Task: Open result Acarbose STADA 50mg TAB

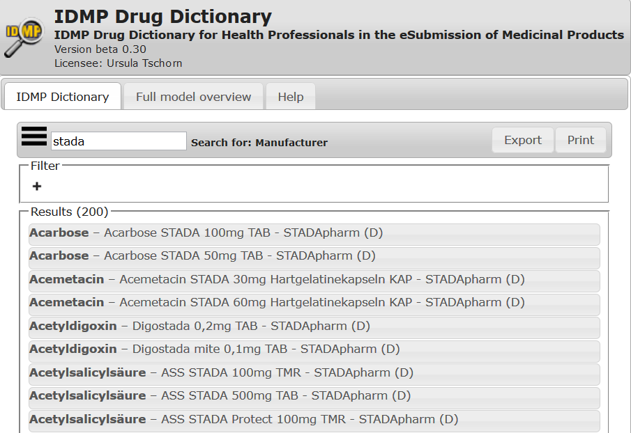Action: coord(314,258)
